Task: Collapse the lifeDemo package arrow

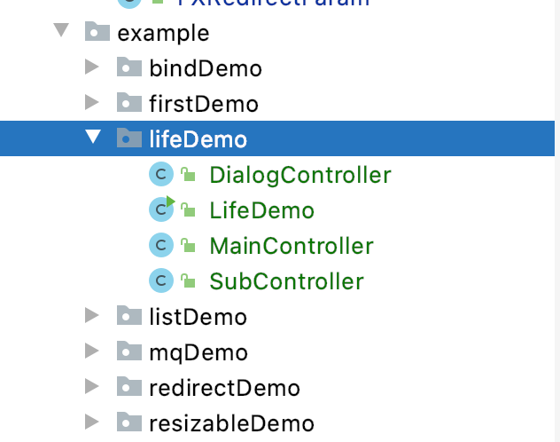Action: click(93, 138)
